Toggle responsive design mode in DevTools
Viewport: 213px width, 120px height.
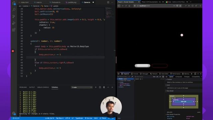pyautogui.click(x=195, y=74)
